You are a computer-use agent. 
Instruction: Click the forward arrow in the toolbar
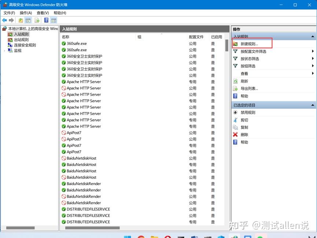[x=11, y=20]
